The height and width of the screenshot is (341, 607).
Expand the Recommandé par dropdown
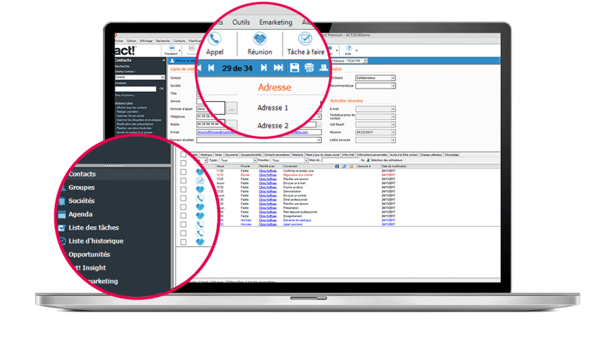(x=375, y=85)
